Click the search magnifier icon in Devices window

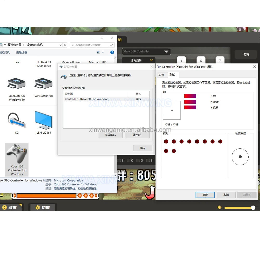[x=111, y=45]
